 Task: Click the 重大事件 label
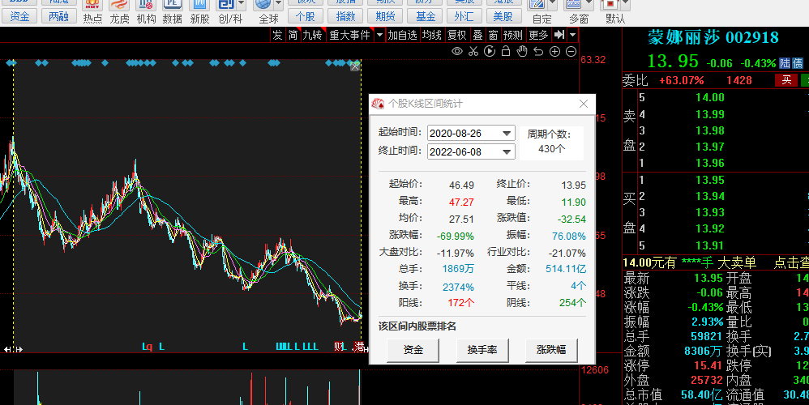tap(350, 35)
